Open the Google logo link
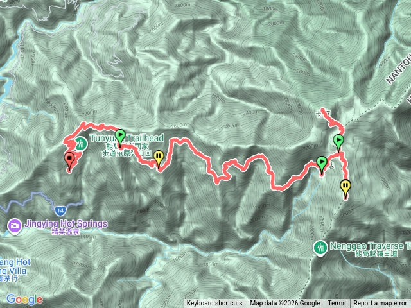The height and width of the screenshot is (308, 411). (x=24, y=300)
